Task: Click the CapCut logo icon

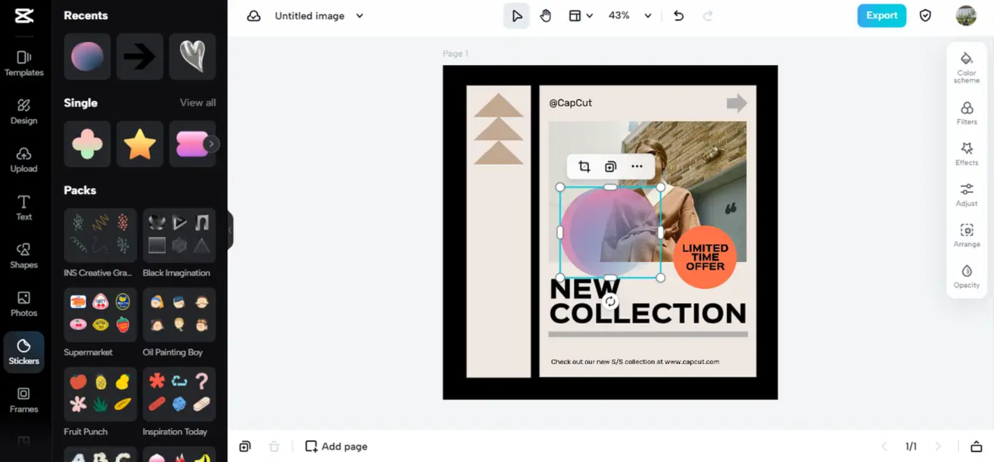Action: (24, 16)
